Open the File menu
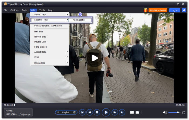189x120 pixels. 5,10
